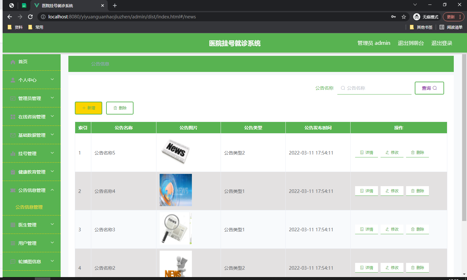Click the icon beside 基础数据管理
This screenshot has height=280, width=467.
(13, 135)
